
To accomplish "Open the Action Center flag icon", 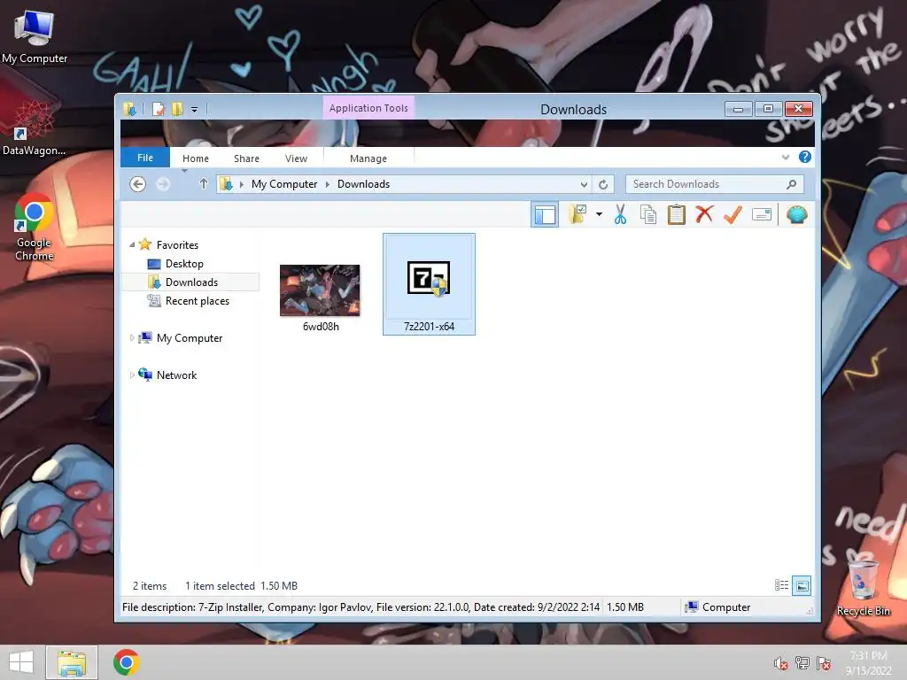I will [x=824, y=662].
